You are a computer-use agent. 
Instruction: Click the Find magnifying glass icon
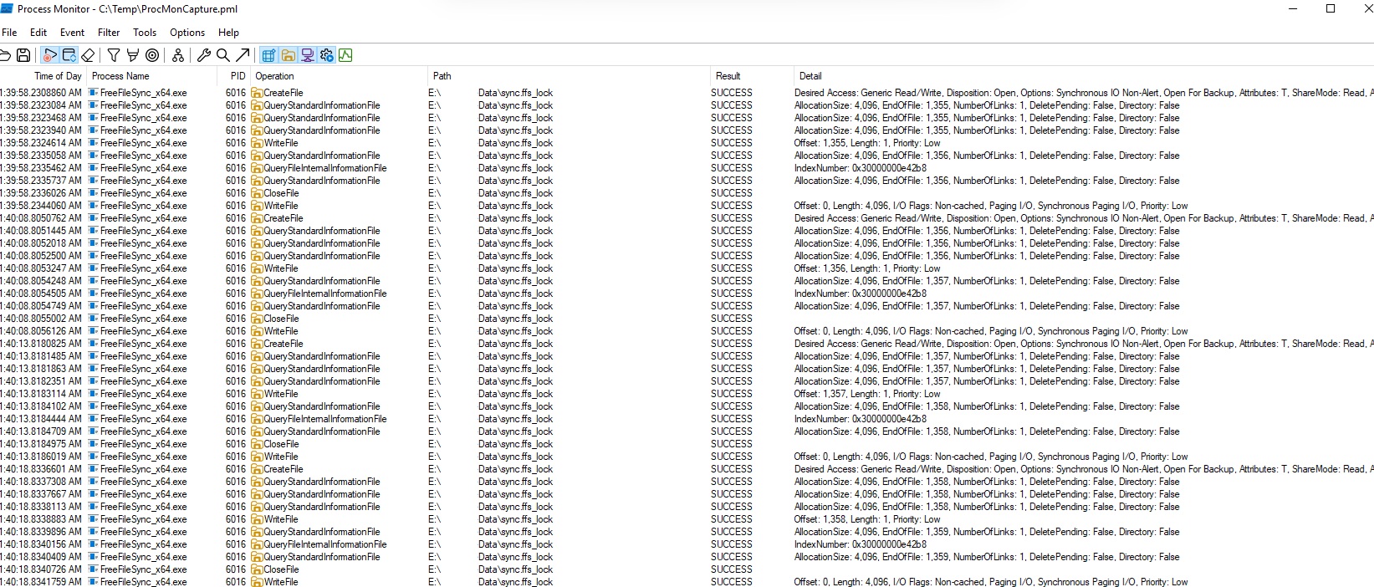[223, 55]
